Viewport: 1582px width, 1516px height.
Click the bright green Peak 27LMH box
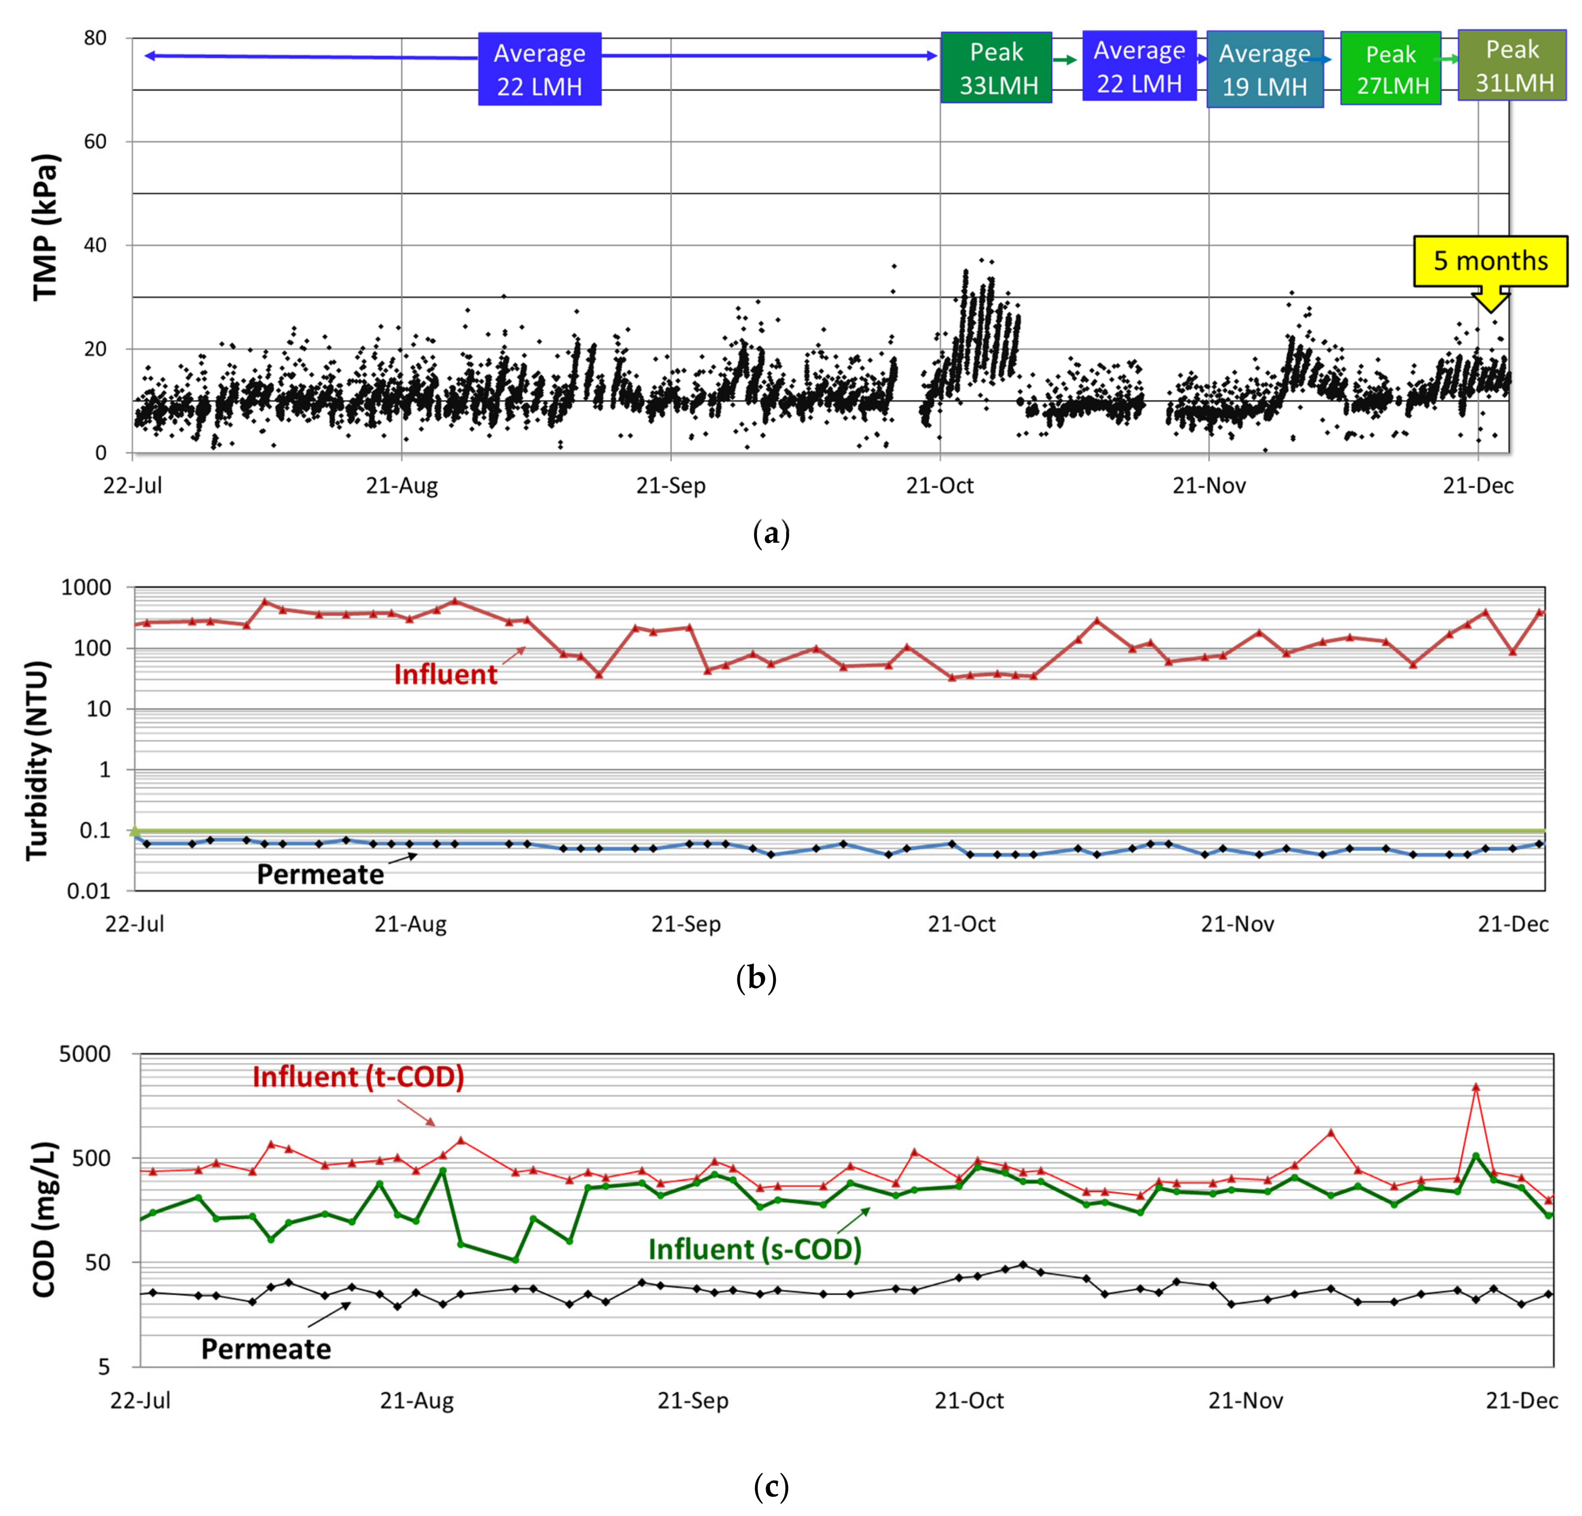coord(1390,69)
